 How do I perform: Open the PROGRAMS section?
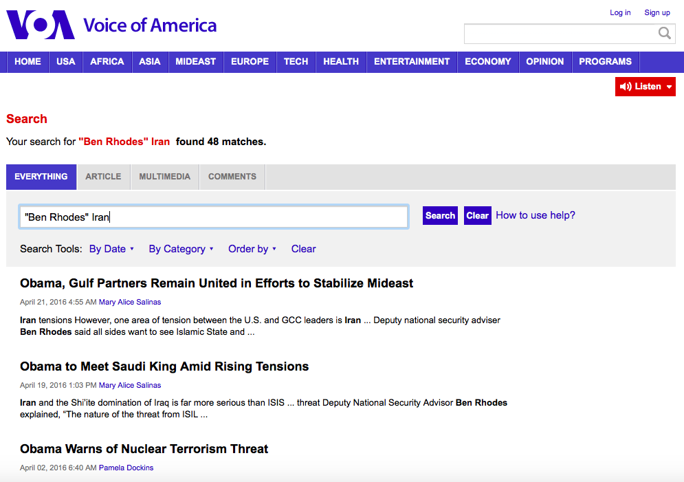tap(605, 61)
